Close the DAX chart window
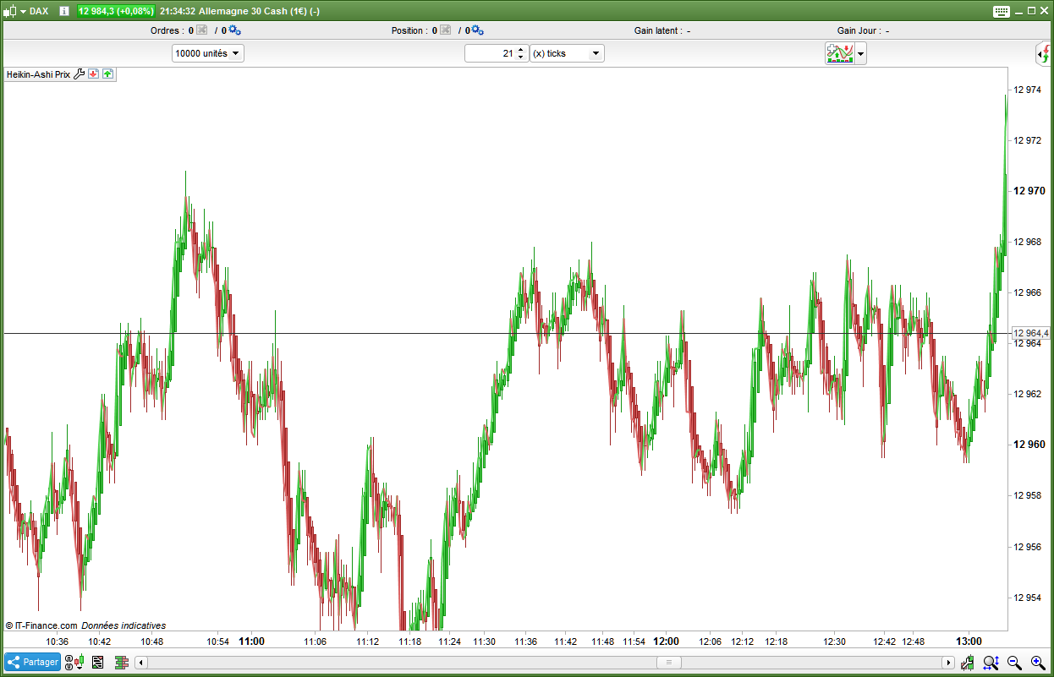 pos(1044,11)
